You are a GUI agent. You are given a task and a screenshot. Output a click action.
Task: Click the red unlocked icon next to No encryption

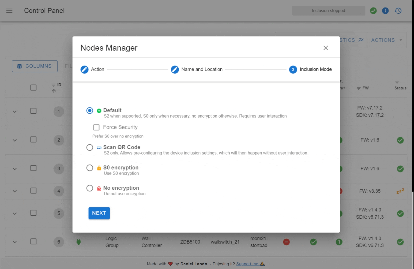pos(99,188)
